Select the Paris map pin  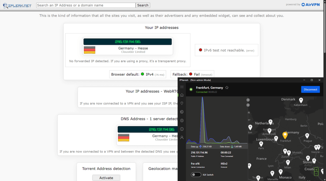click(261, 144)
